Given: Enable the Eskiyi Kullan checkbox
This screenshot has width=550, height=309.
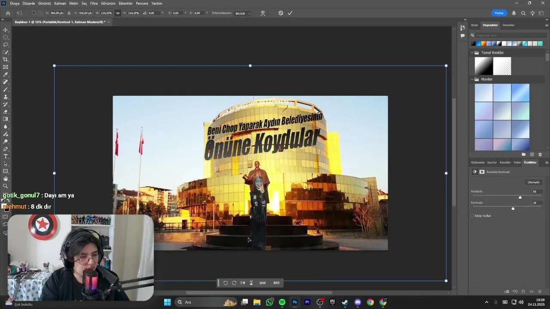Looking at the screenshot, I should click(472, 216).
